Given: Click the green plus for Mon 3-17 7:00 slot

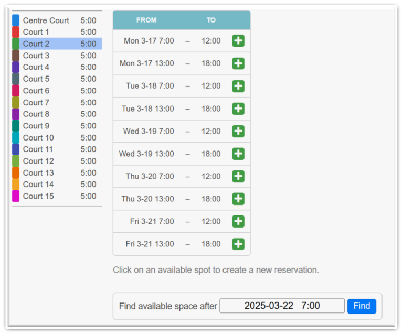Looking at the screenshot, I should 238,41.
